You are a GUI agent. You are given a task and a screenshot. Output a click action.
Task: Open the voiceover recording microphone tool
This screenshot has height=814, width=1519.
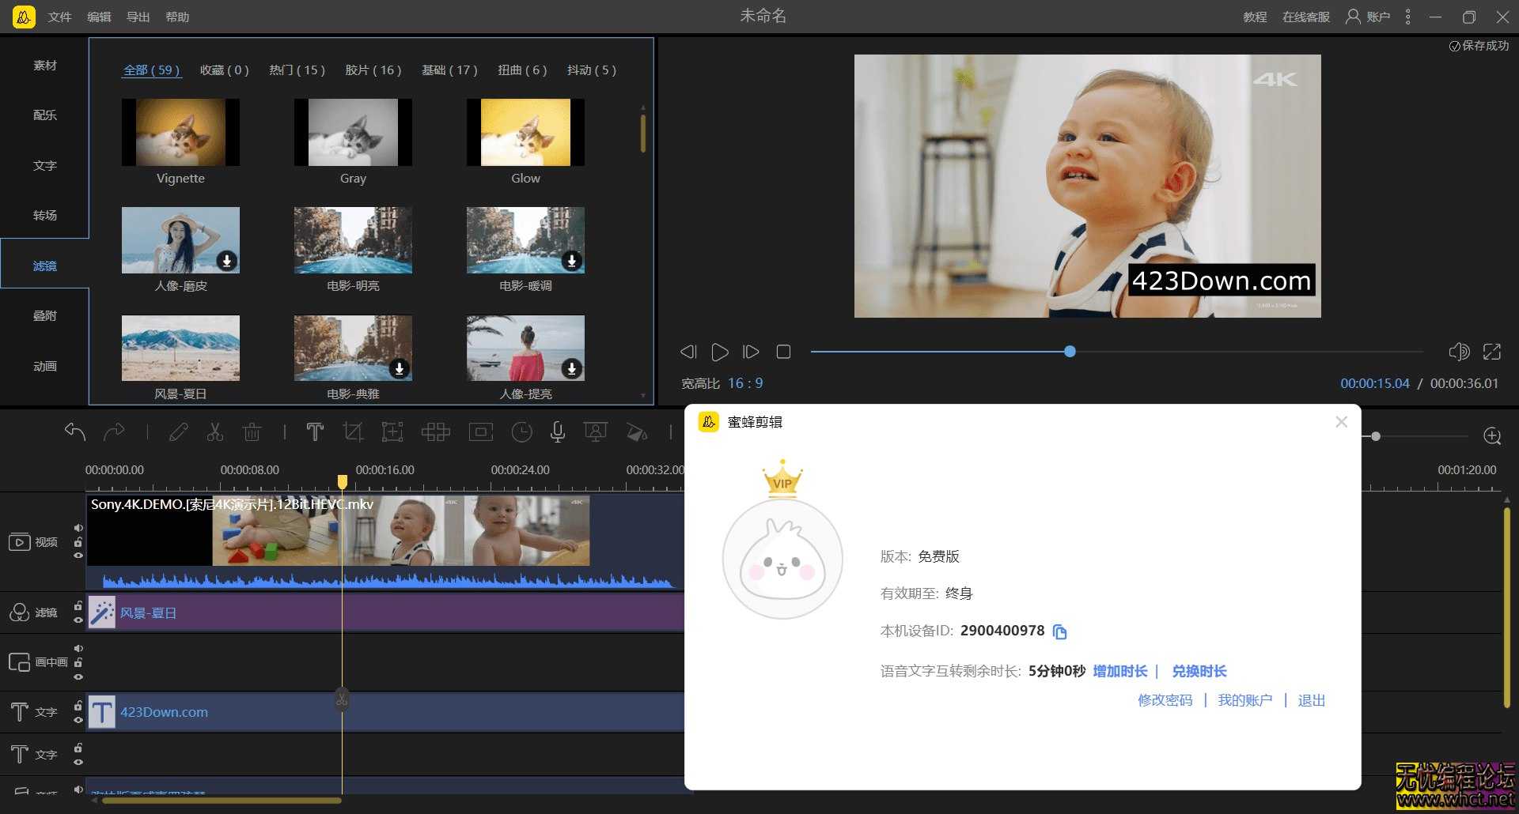point(558,432)
